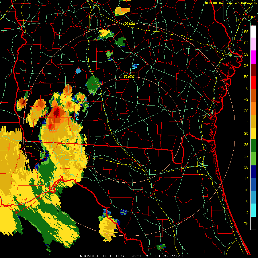The width and height of the screenshot is (258, 258).
Task: Click the KVAX radar site identifier
Action: tap(137, 256)
